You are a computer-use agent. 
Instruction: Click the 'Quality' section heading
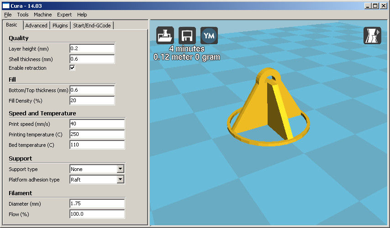pyautogui.click(x=19, y=38)
